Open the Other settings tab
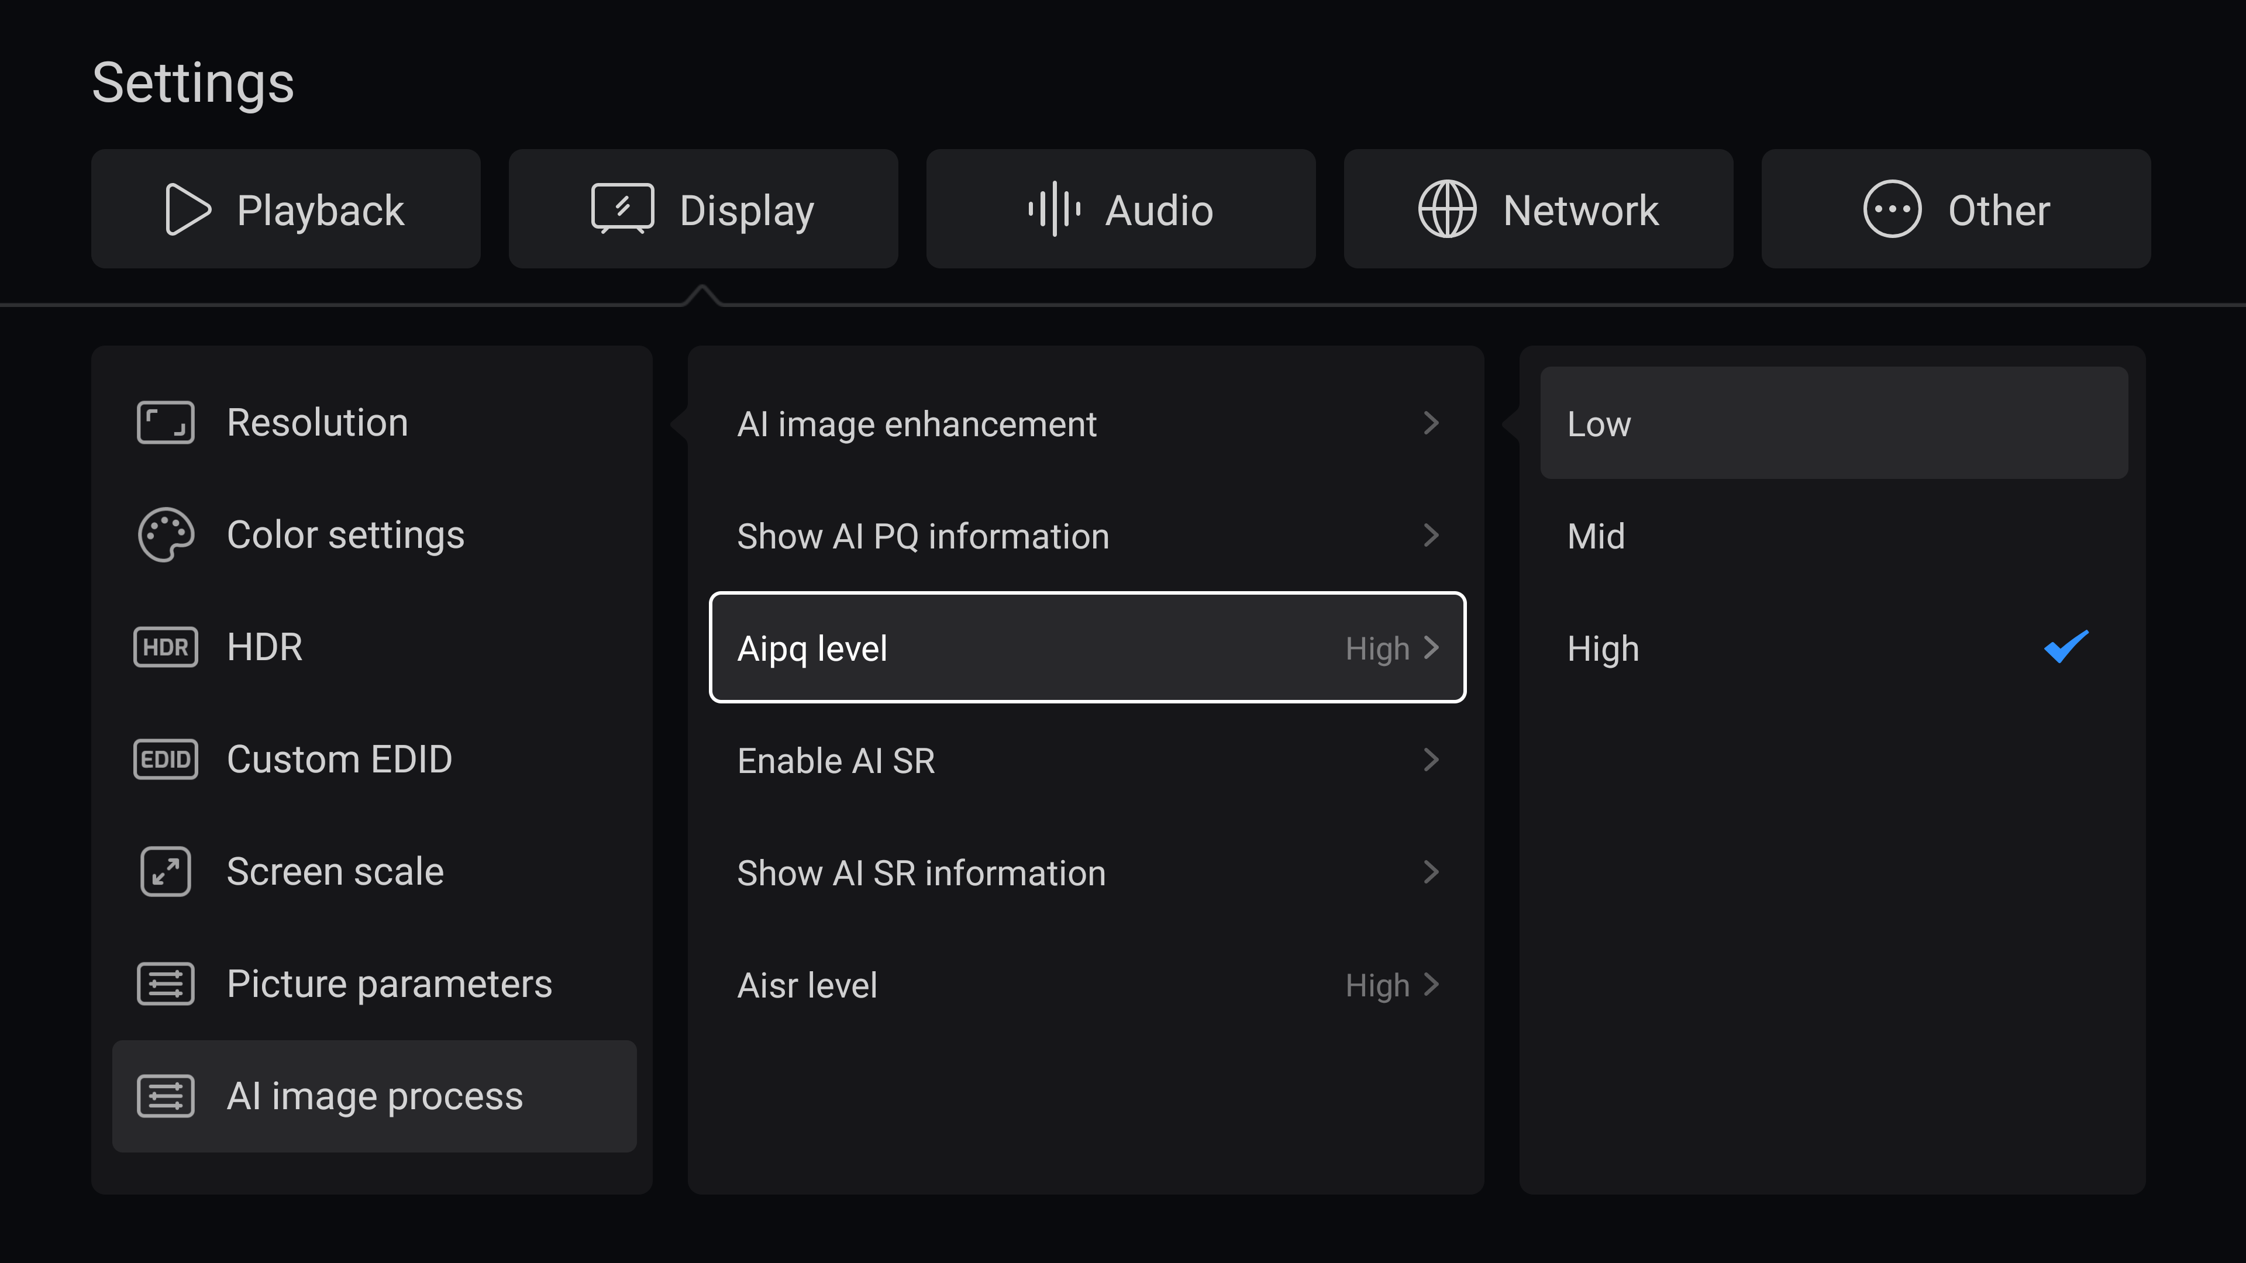Image resolution: width=2246 pixels, height=1263 pixels. click(x=1956, y=209)
